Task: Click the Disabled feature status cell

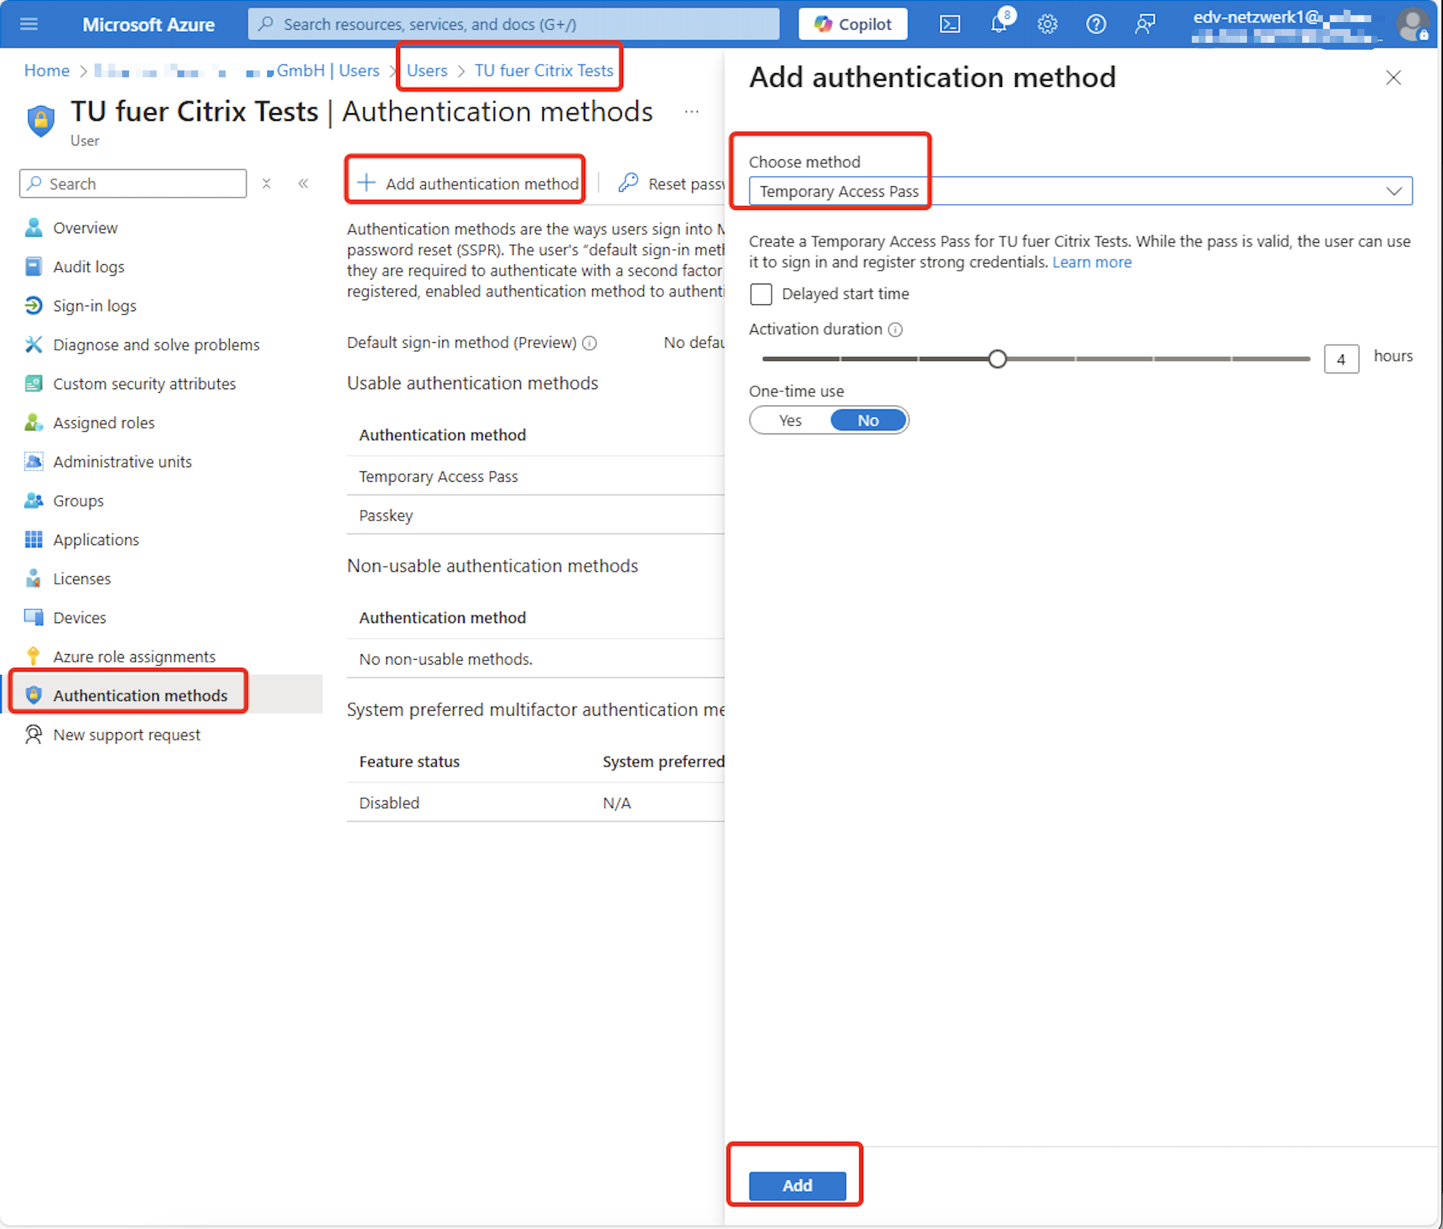Action: pos(389,803)
